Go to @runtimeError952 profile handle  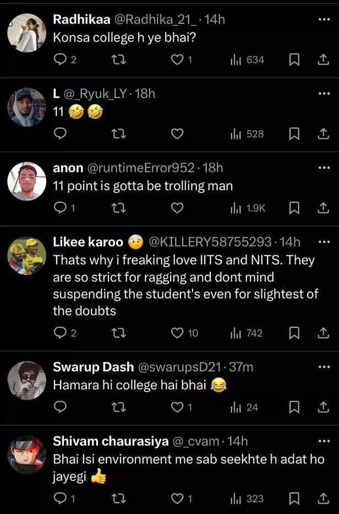coord(140,168)
